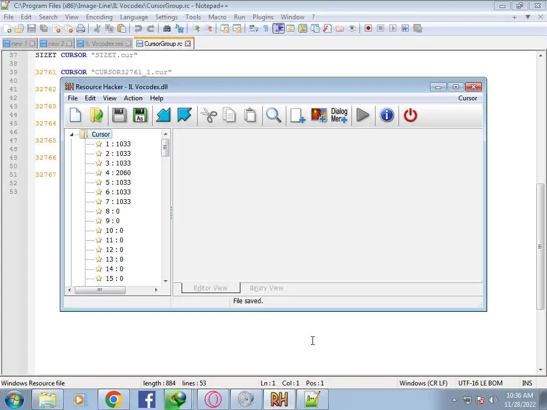Open the Windows Start button

pos(14,399)
